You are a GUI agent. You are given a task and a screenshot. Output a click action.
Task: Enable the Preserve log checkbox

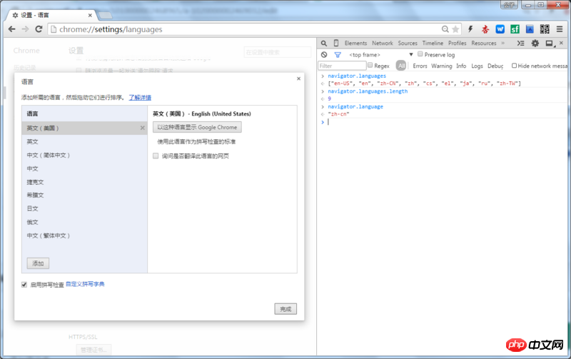pyautogui.click(x=420, y=54)
